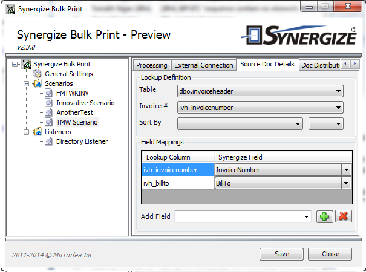Select the Source Doc Details tab

pyautogui.click(x=267, y=64)
